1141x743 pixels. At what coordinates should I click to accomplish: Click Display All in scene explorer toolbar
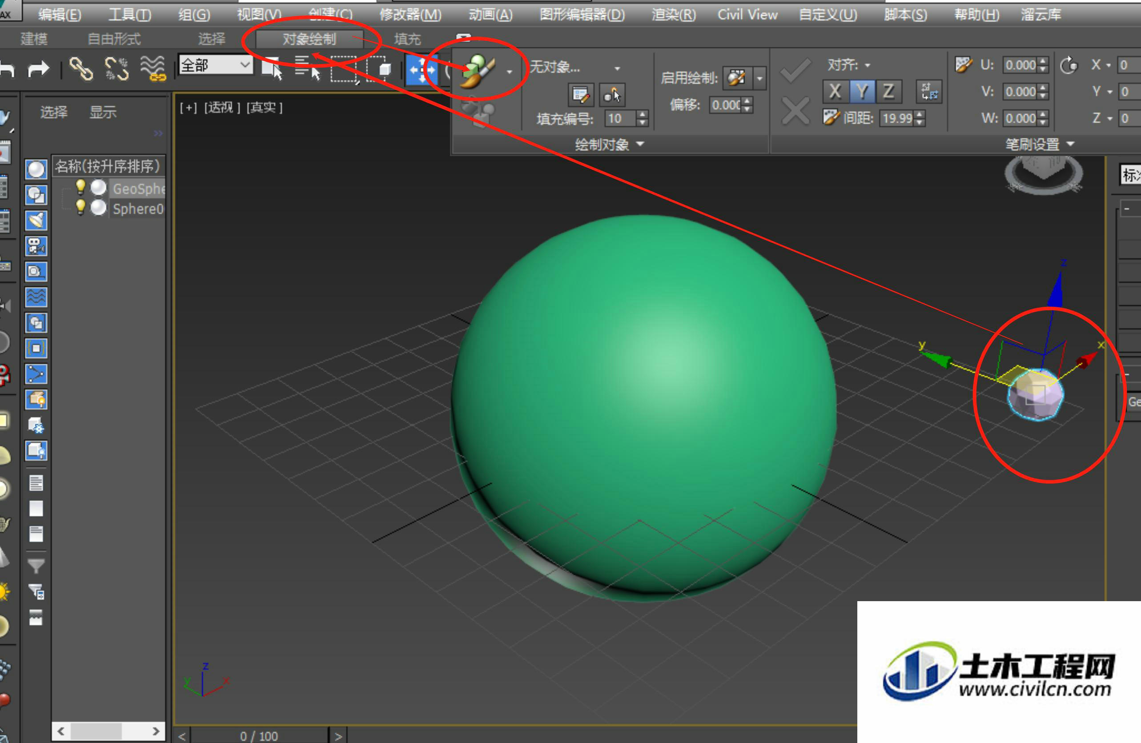[x=36, y=483]
